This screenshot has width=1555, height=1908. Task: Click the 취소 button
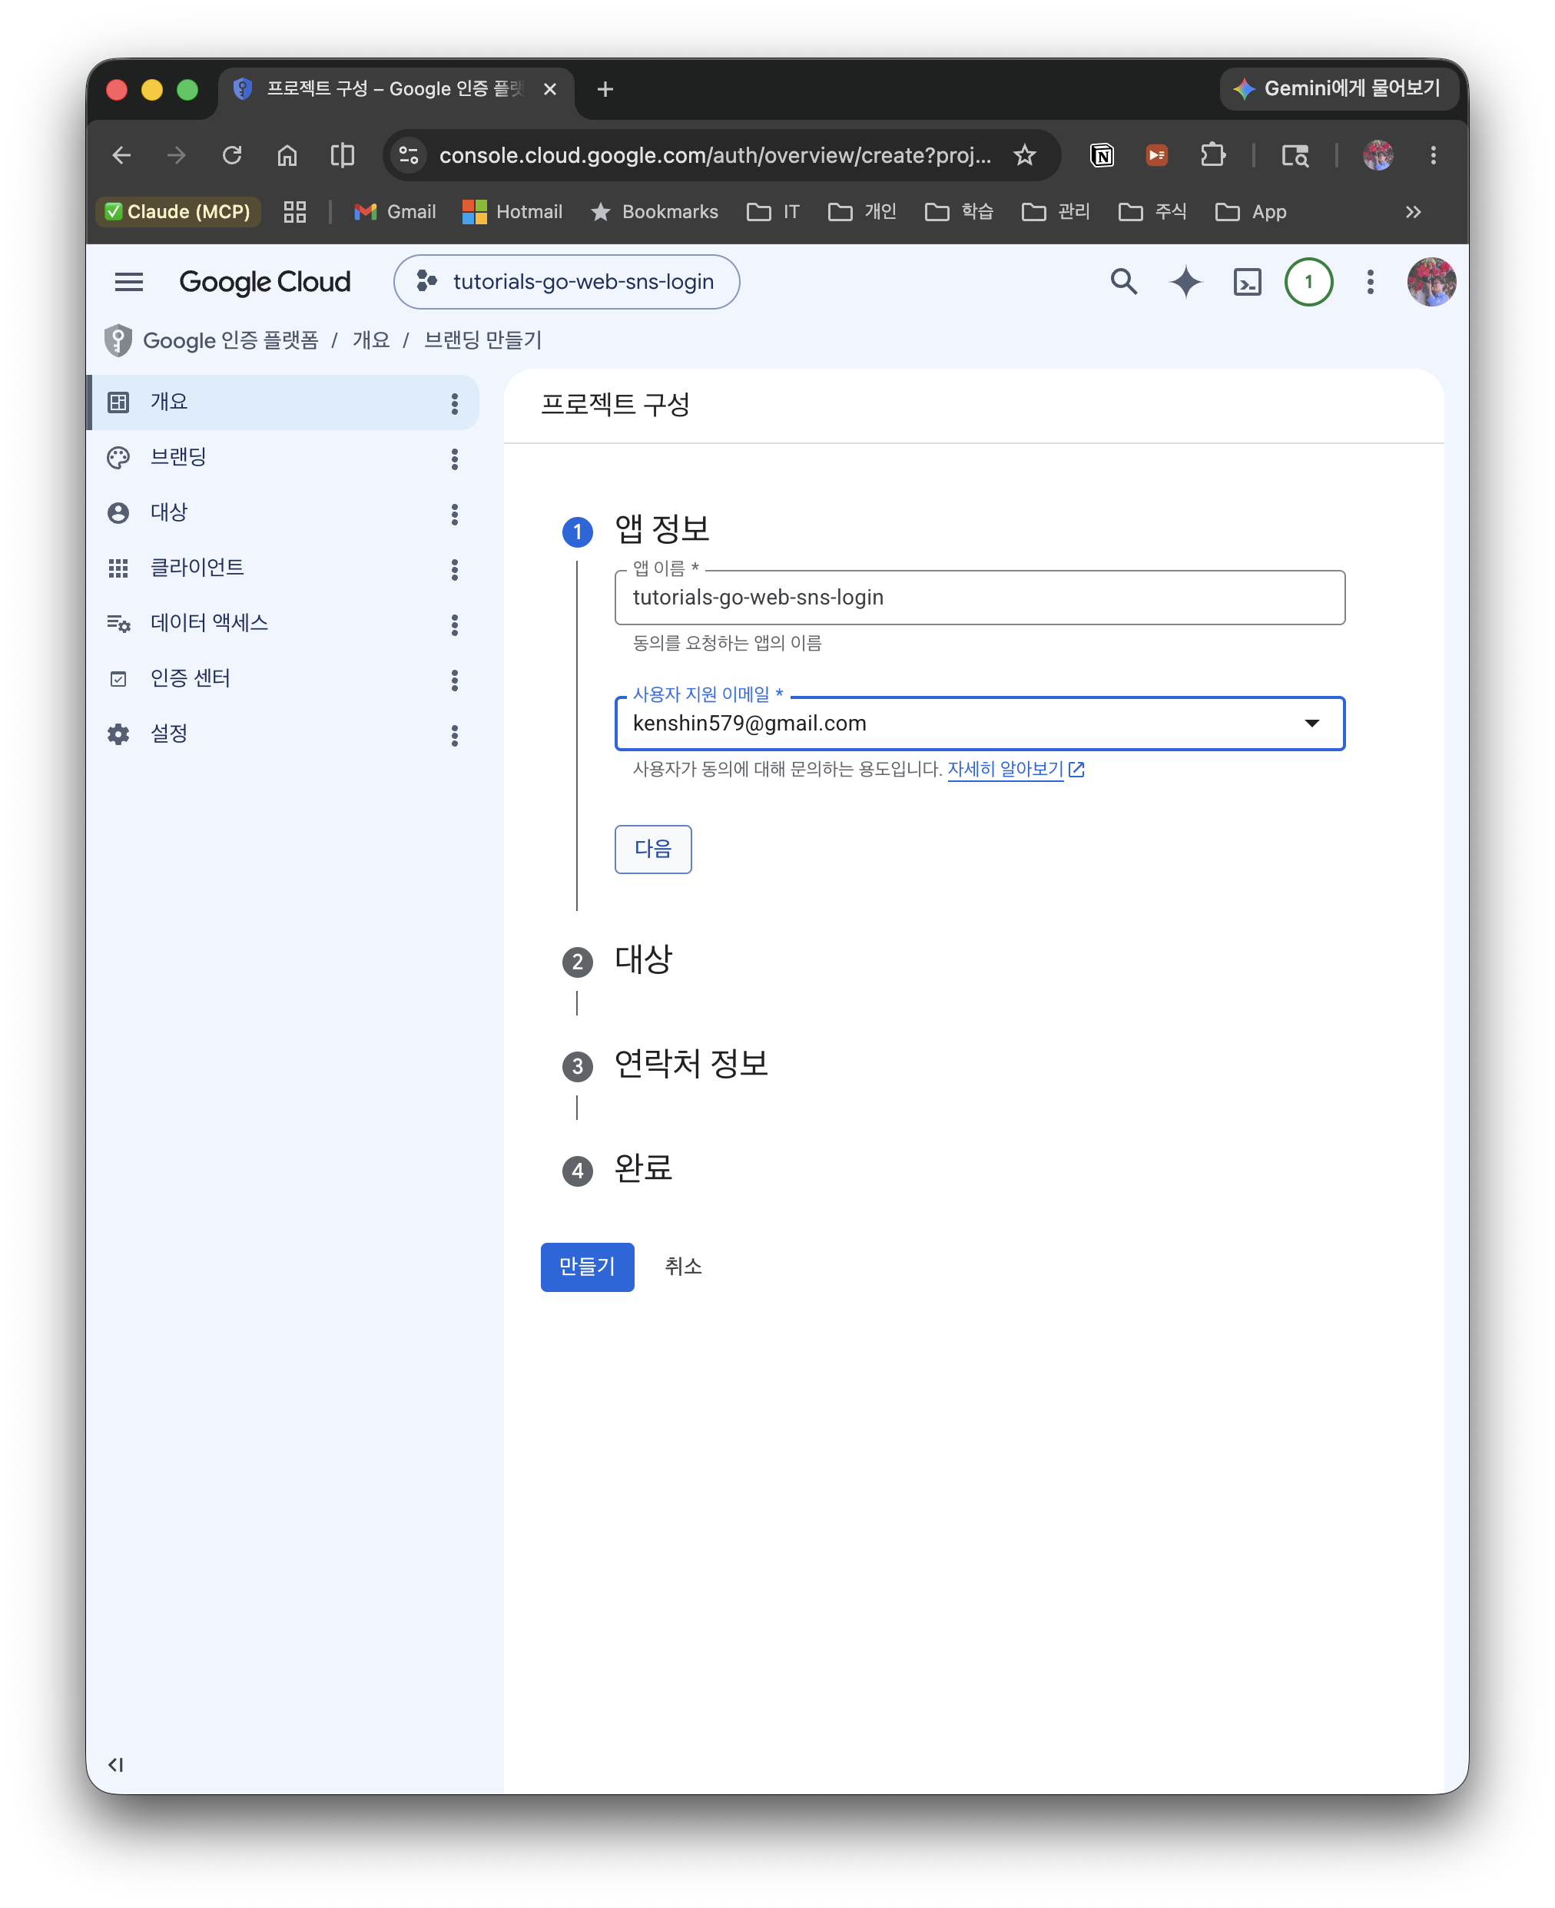(x=682, y=1267)
